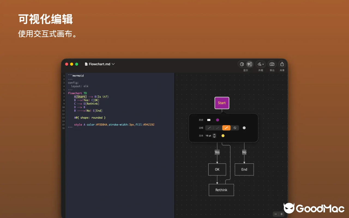The width and height of the screenshot is (349, 218).
Task: Zoom out with the minus button
Action: click(x=276, y=214)
